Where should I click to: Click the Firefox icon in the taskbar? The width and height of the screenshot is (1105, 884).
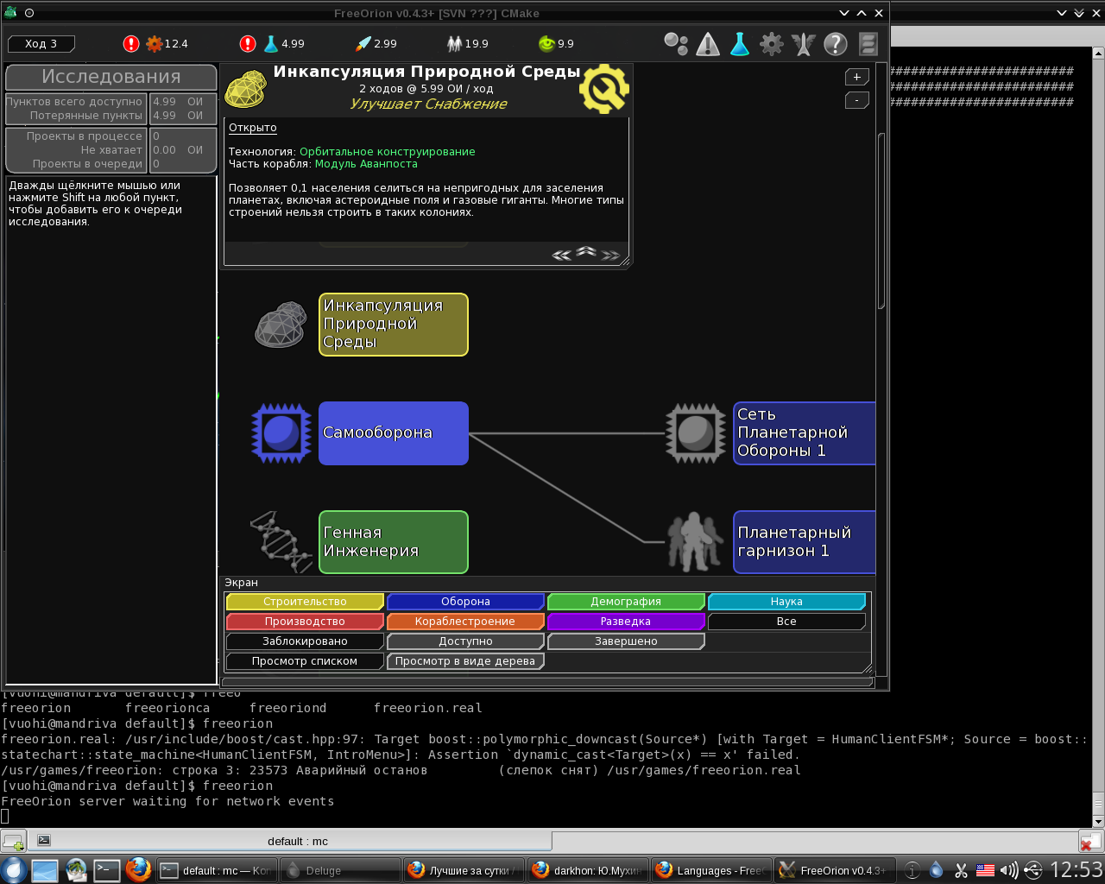click(138, 869)
